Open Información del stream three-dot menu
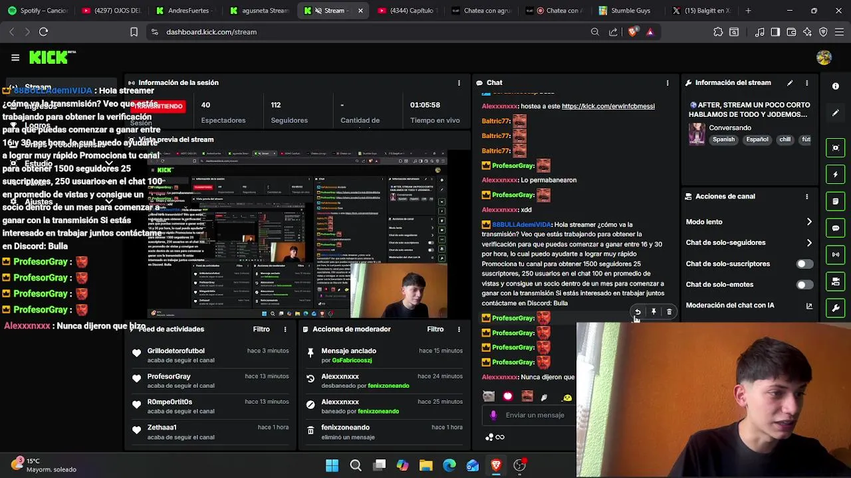Image resolution: width=851 pixels, height=478 pixels. (x=807, y=83)
